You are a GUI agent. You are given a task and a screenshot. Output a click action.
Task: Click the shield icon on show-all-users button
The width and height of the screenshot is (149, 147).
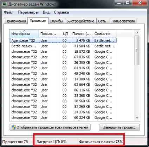click(14, 127)
